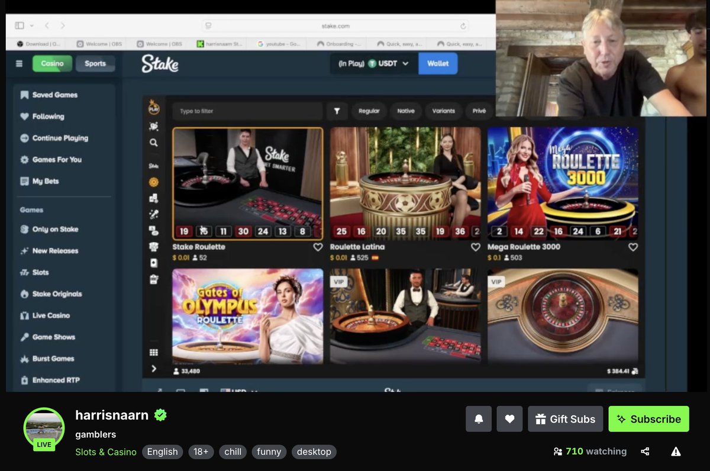Screen dimensions: 710x471
Task: Click the microphone game shows icon
Action: (x=154, y=214)
